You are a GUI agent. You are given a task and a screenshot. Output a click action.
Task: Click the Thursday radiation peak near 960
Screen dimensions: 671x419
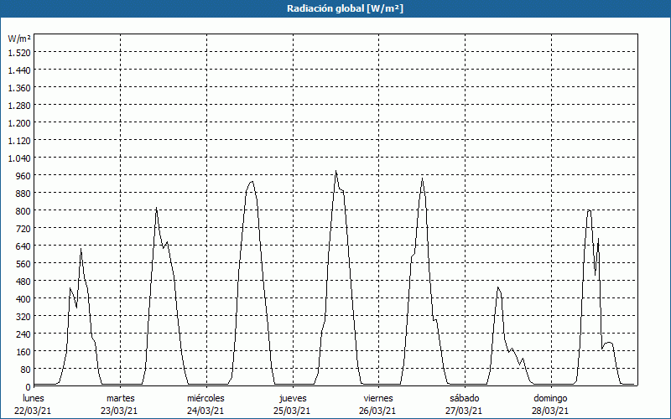click(336, 171)
